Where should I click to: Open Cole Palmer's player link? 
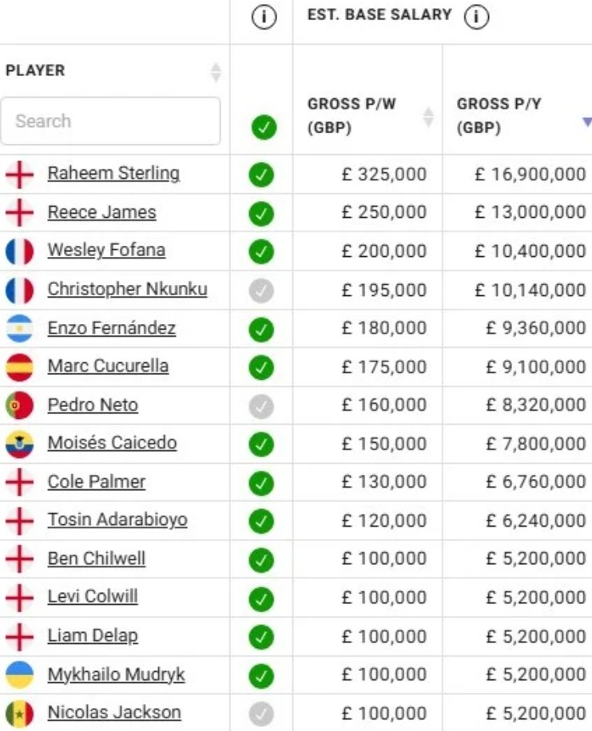point(97,481)
